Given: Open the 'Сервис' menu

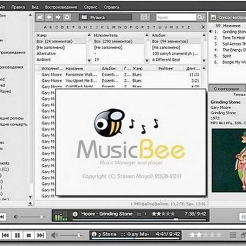Looking at the screenshot, I should 90,7.
